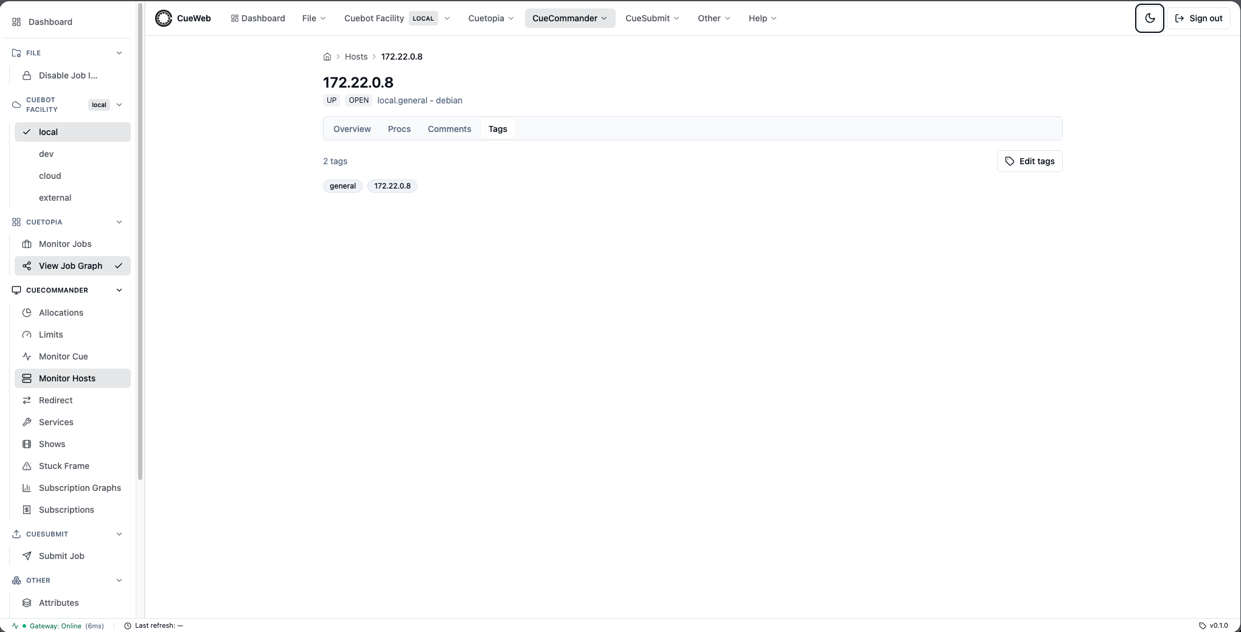1241x632 pixels.
Task: Collapse the OTHER sidebar section
Action: coord(119,580)
